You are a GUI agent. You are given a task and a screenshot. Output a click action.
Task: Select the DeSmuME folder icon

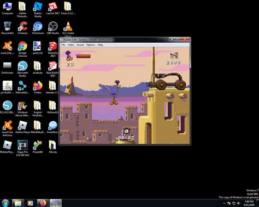pos(52,107)
